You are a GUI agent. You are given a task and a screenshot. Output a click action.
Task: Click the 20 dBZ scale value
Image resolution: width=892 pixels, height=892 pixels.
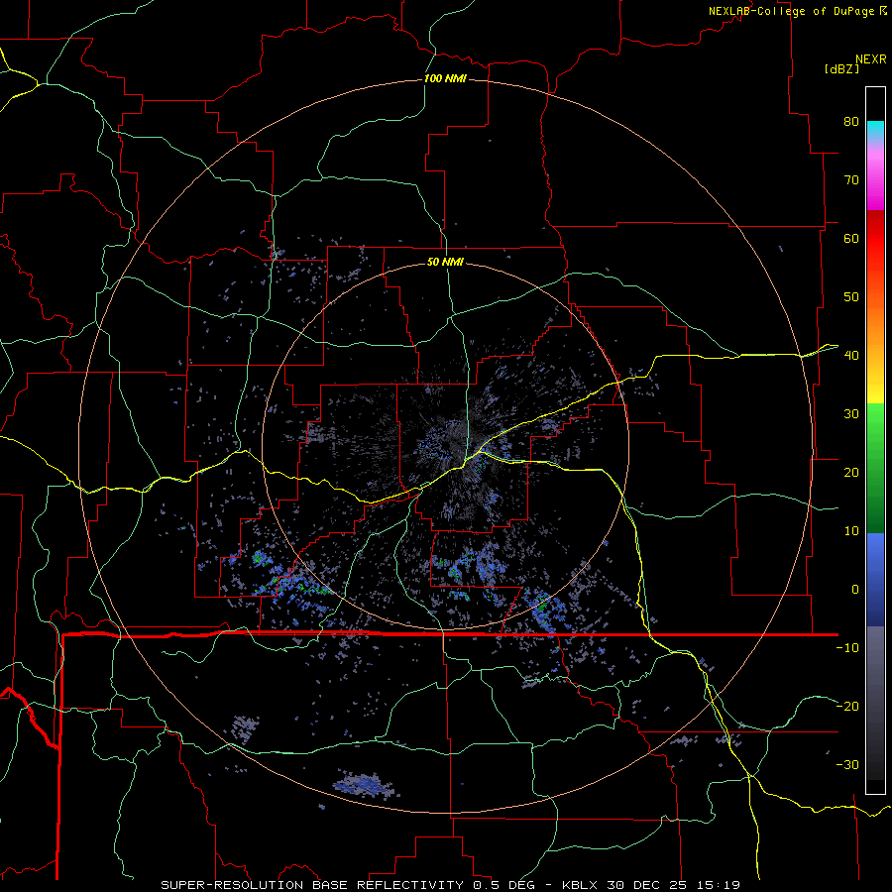click(851, 473)
